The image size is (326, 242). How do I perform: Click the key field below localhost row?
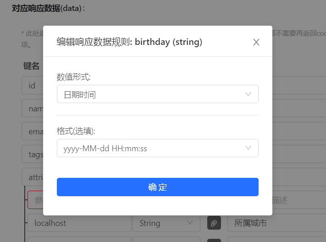(x=79, y=239)
